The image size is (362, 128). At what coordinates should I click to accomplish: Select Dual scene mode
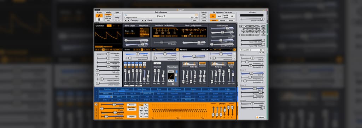click(x=108, y=21)
